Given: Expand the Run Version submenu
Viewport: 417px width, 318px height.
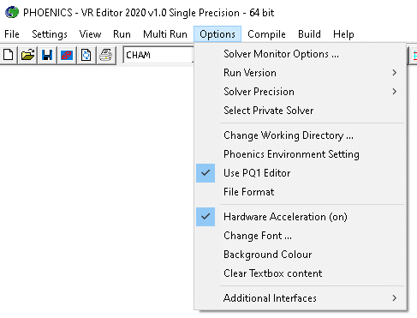Looking at the screenshot, I should (300, 73).
